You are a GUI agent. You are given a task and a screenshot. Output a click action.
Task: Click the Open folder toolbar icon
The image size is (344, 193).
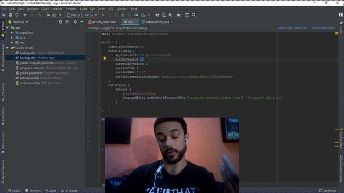click(x=4, y=15)
